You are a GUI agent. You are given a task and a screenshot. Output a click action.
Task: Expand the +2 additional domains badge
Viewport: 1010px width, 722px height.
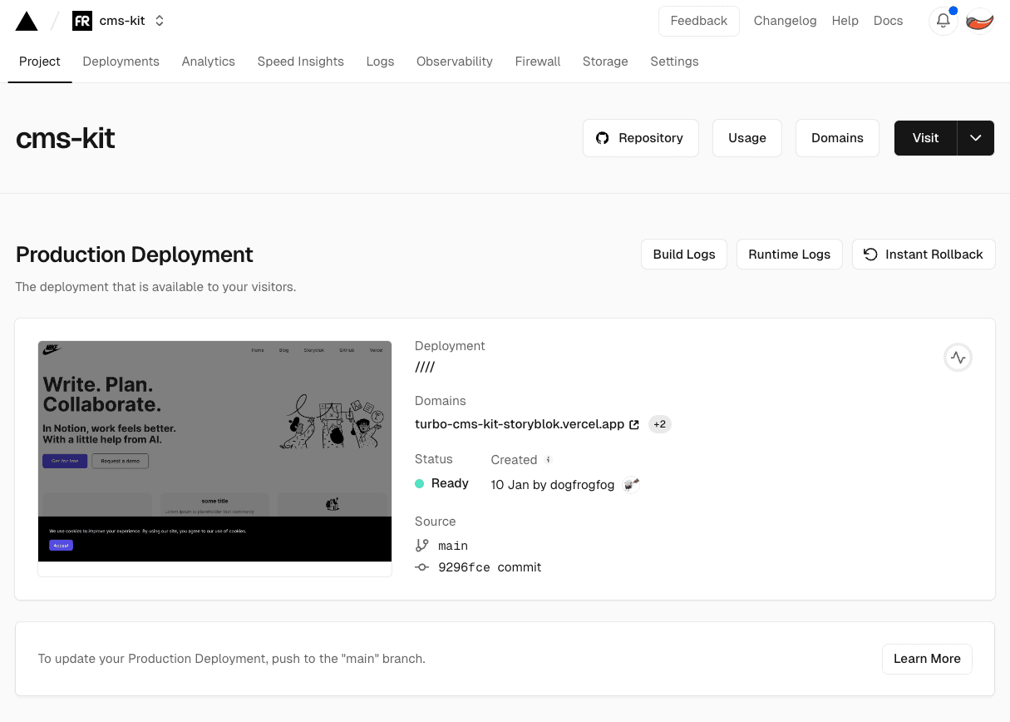(659, 424)
